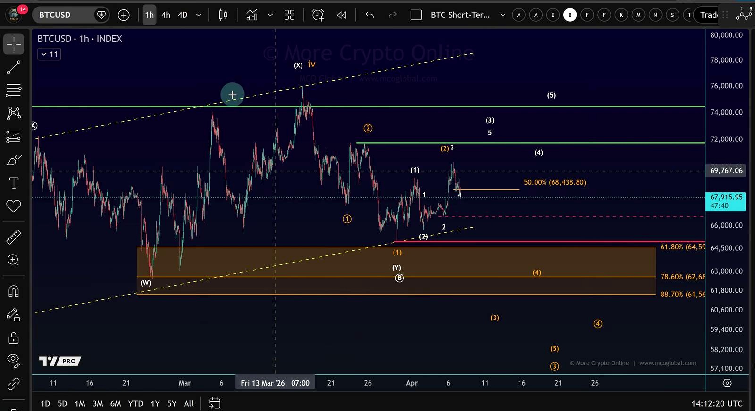Image resolution: width=755 pixels, height=411 pixels.
Task: Open the candlestick chart type menu
Action: pos(223,15)
